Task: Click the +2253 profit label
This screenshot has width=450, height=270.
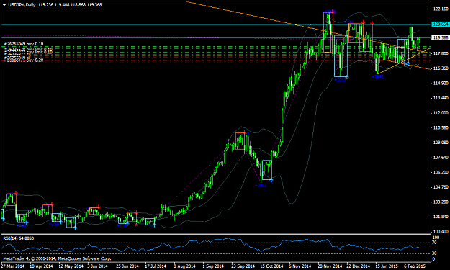Action: [340, 80]
